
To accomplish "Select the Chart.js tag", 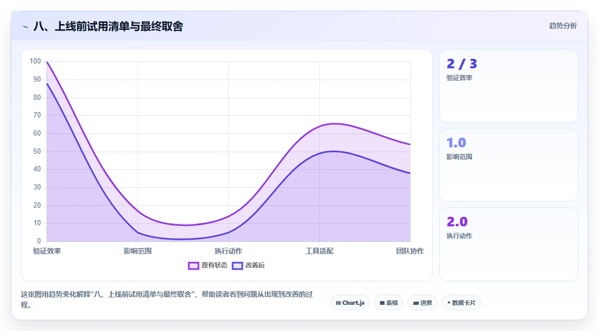I will [350, 303].
